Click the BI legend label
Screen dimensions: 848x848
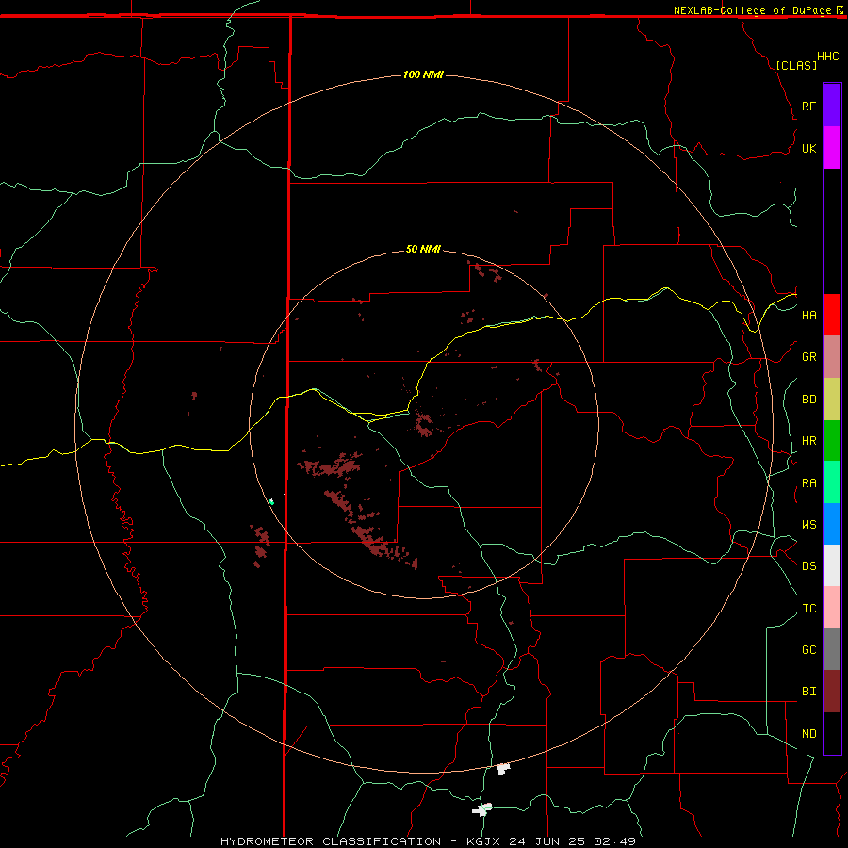tap(808, 692)
